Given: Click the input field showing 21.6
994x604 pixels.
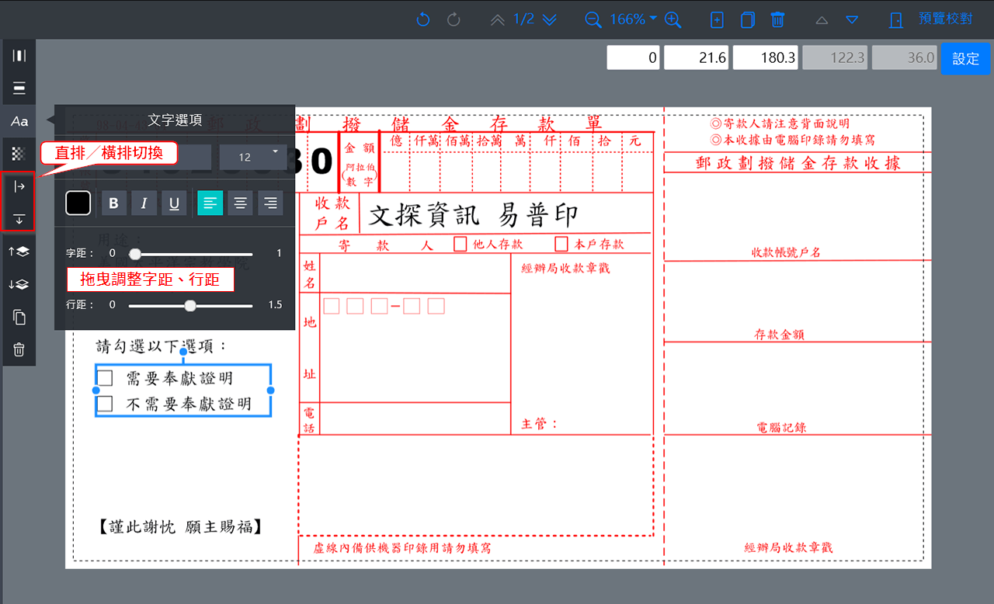Looking at the screenshot, I should pos(696,58).
